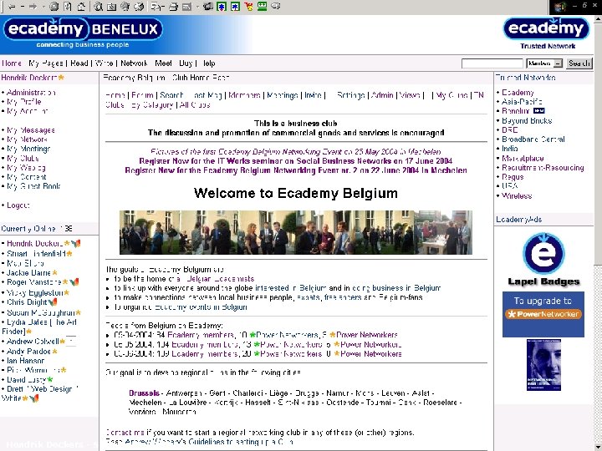Screen dimensions: 602x451
Task: Click into the search text field
Action: [x=492, y=63]
